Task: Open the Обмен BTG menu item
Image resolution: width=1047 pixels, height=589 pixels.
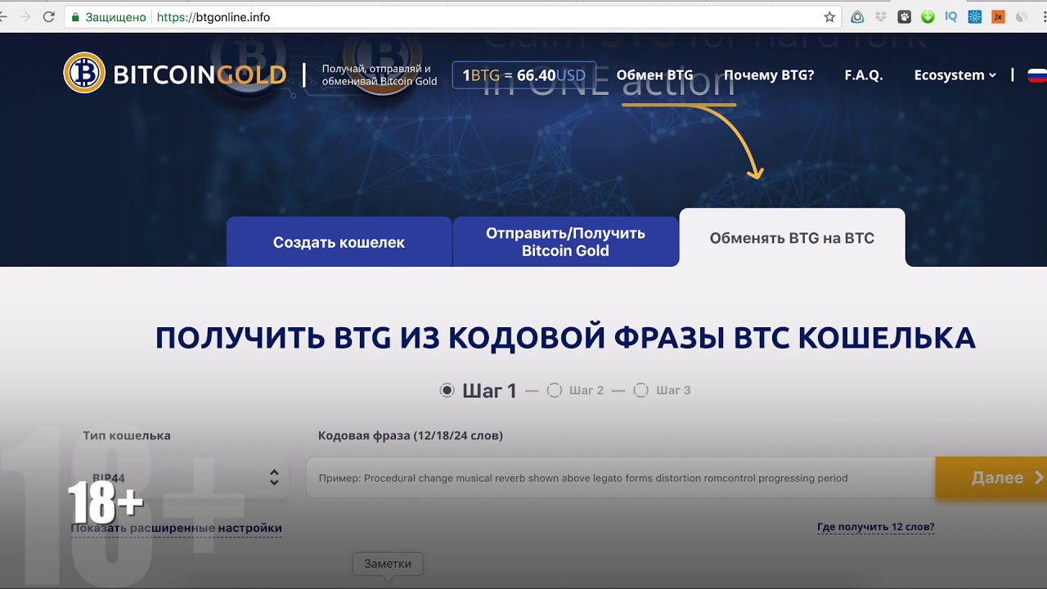Action: (x=654, y=74)
